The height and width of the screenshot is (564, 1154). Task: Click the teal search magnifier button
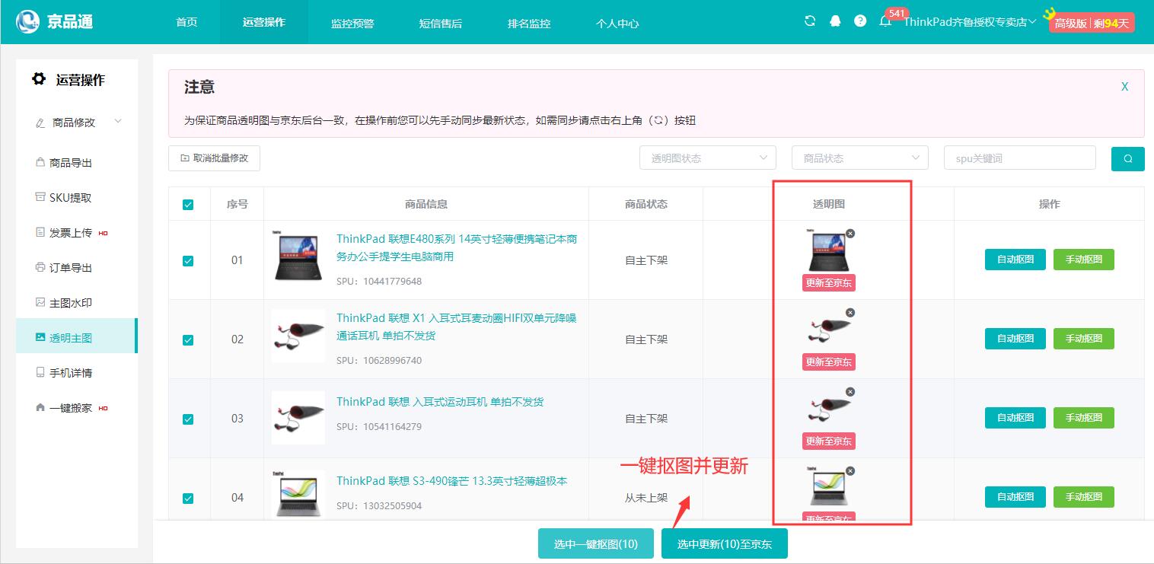point(1127,158)
